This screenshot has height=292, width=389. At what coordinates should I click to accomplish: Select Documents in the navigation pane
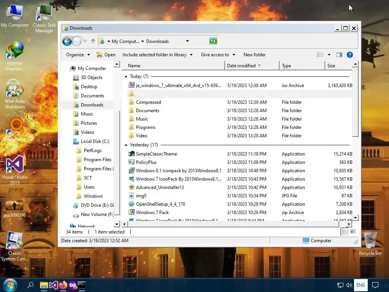pyautogui.click(x=89, y=95)
